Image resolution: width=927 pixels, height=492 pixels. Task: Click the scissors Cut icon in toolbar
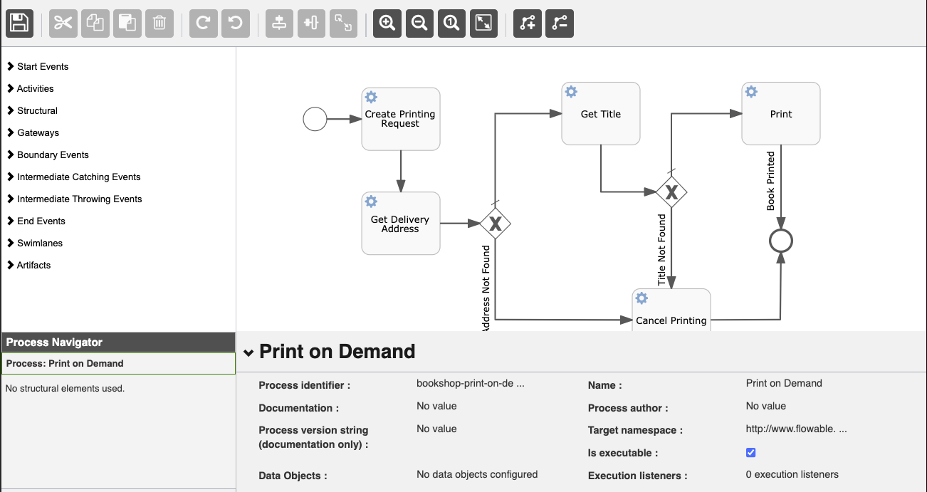click(63, 23)
